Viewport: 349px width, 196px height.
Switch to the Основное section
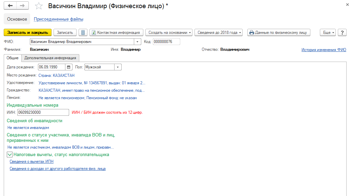[17, 19]
